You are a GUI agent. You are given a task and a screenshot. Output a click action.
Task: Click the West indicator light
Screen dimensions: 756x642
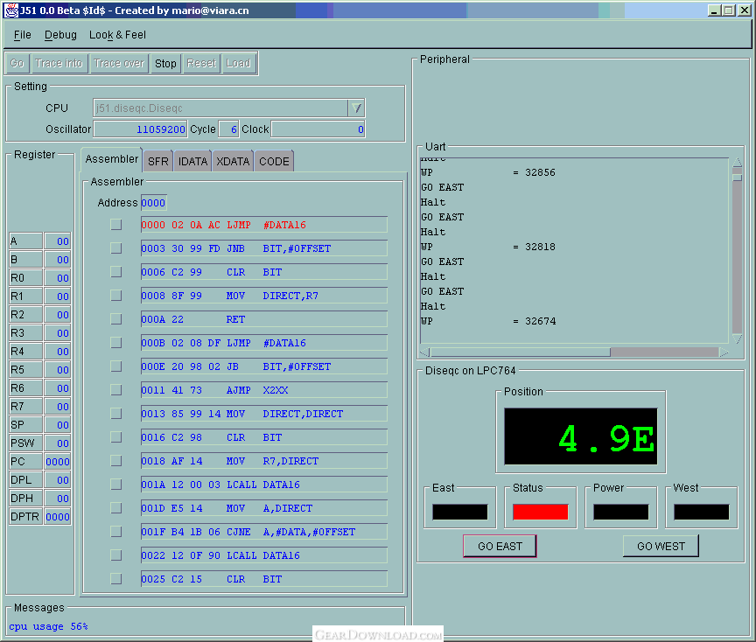[x=702, y=512]
